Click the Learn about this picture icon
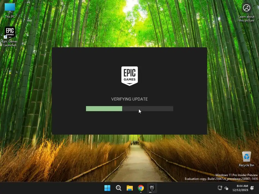 click(x=246, y=13)
